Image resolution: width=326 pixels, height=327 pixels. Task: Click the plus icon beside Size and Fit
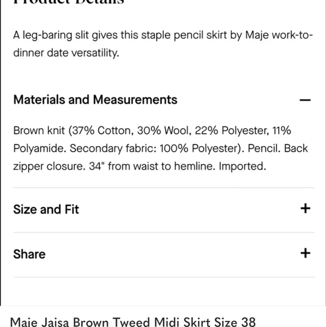[305, 209]
